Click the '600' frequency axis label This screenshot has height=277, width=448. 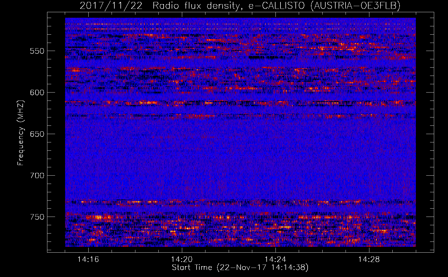(37, 93)
